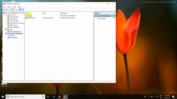Select the System Tools node icon
This screenshot has height=99, width=177.
[x=6, y=15]
